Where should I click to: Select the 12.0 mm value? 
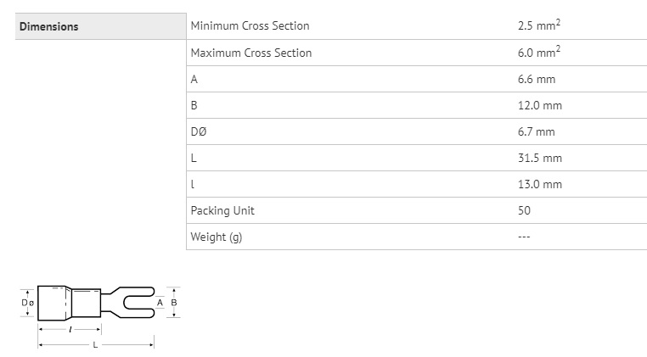(539, 105)
